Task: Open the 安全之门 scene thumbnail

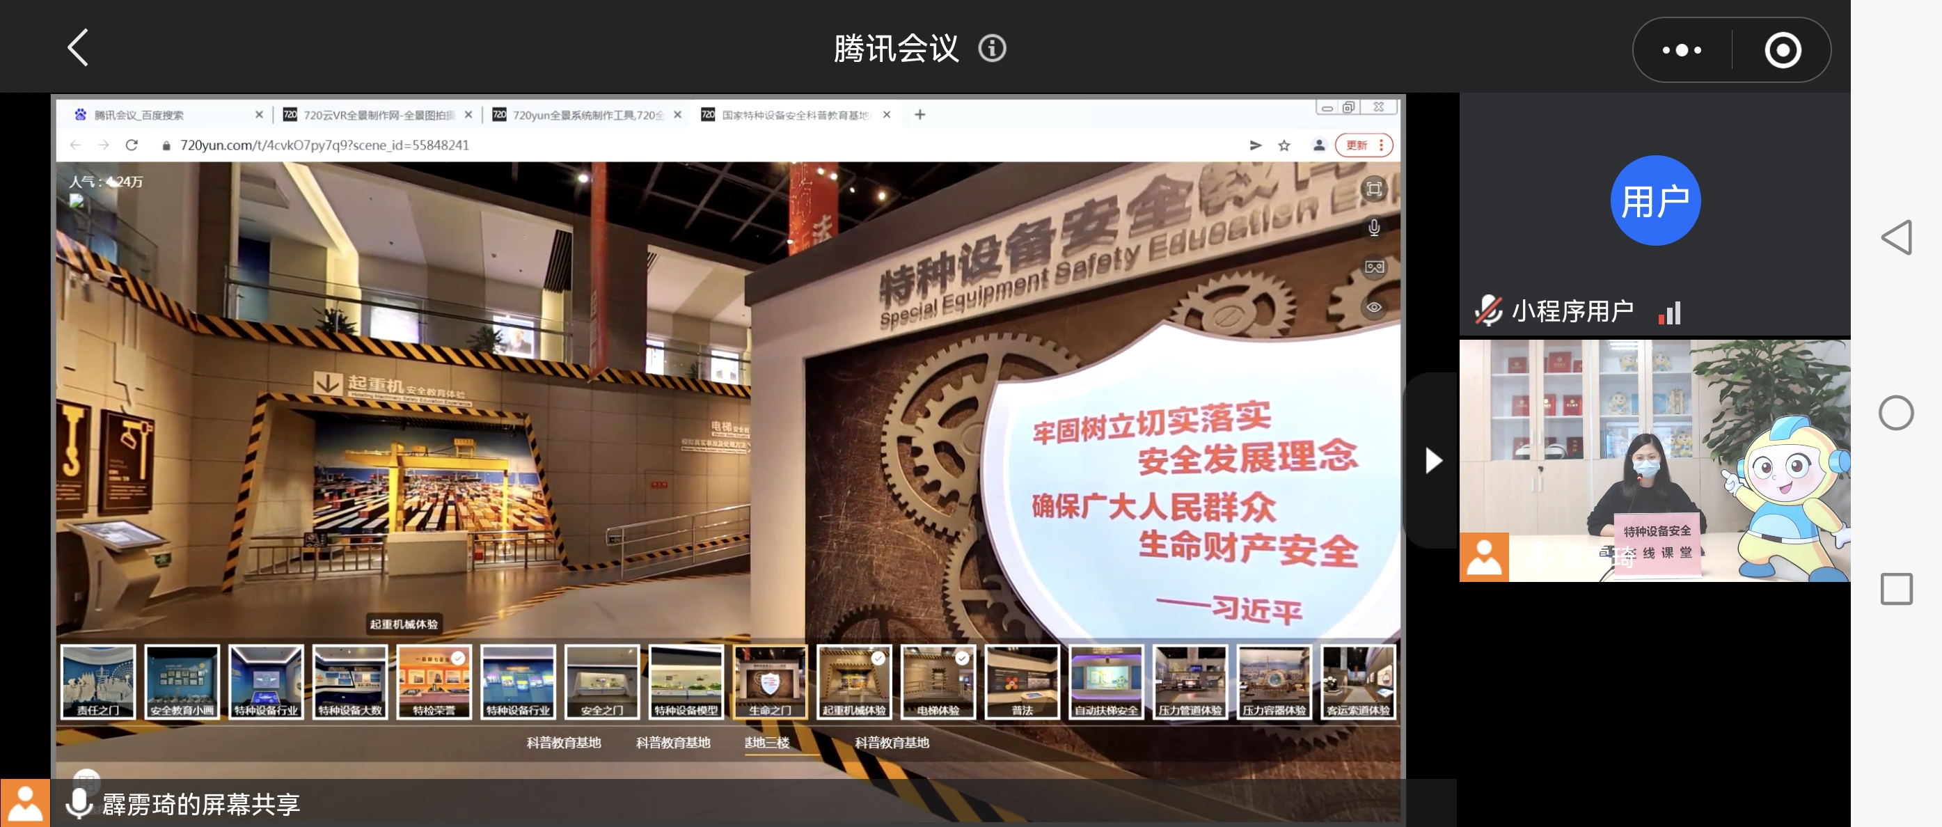Action: click(602, 682)
